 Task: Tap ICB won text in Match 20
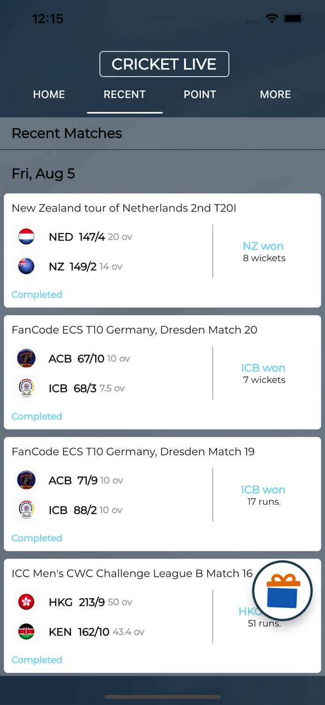tap(263, 368)
